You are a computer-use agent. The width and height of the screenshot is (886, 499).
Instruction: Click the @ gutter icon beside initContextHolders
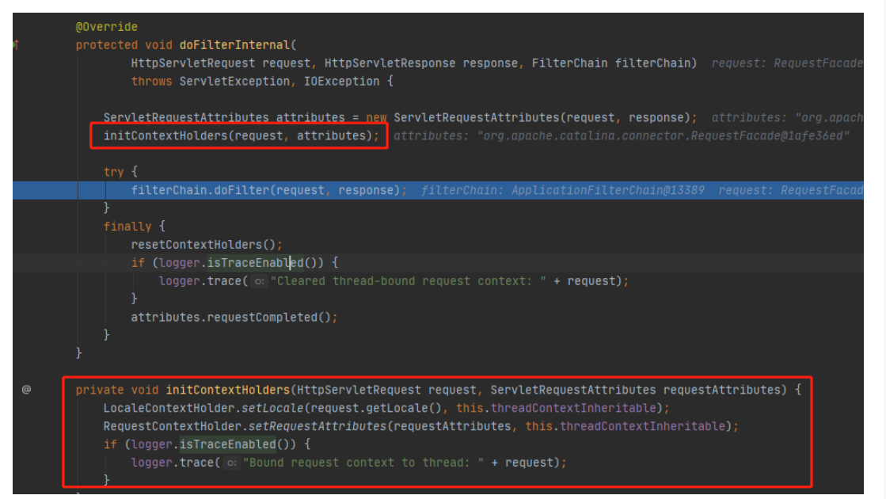tap(26, 390)
